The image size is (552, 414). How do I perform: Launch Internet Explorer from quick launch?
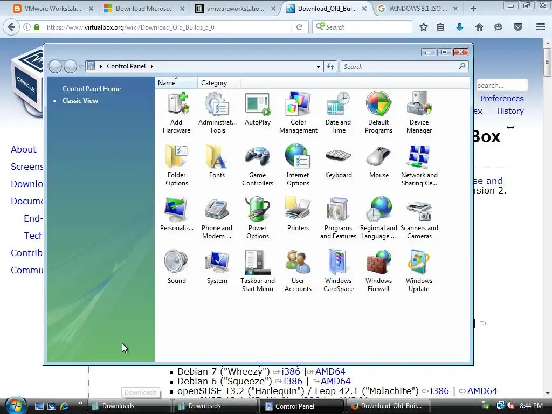(x=65, y=406)
